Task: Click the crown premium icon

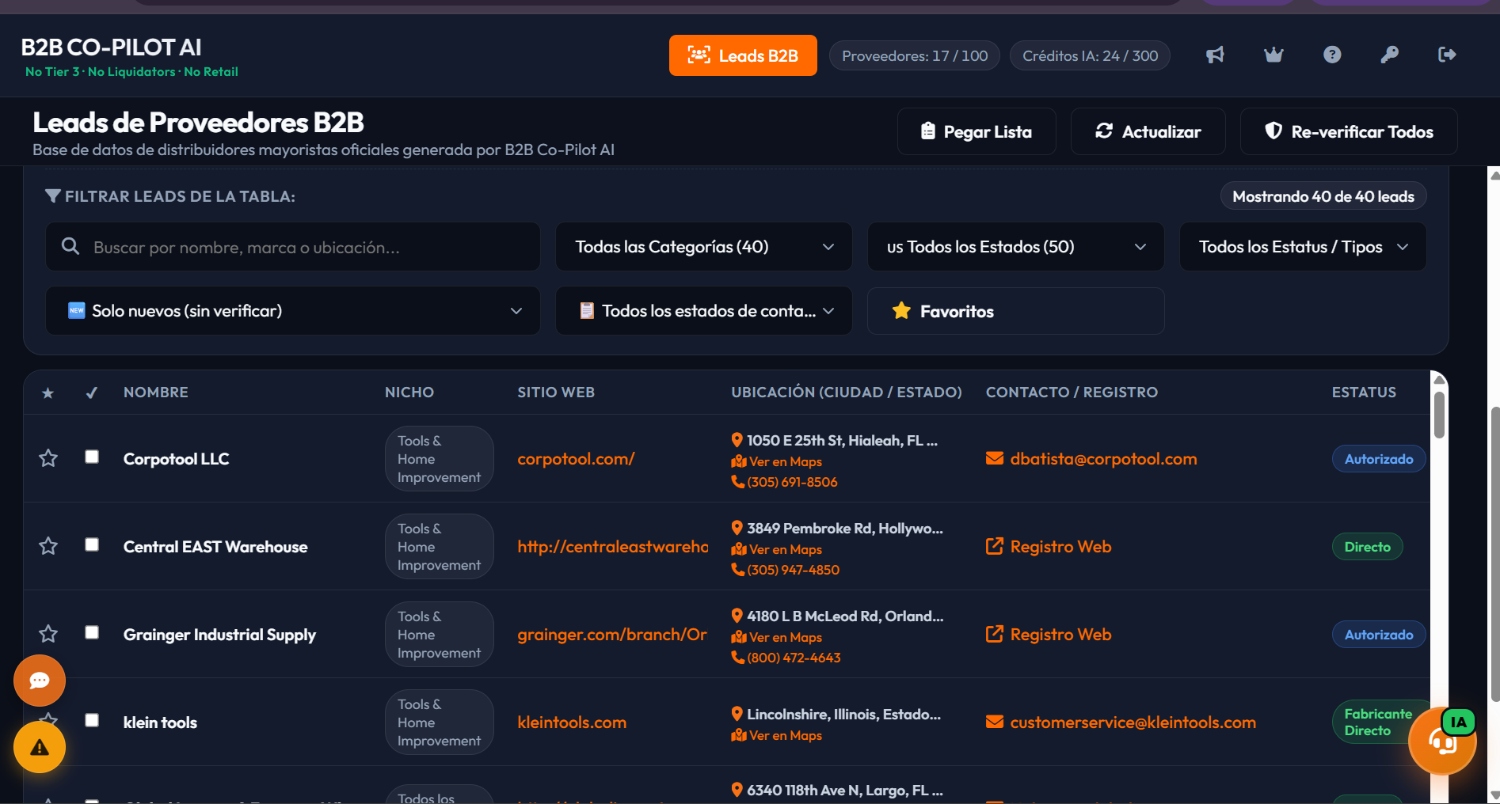Action: coord(1273,55)
